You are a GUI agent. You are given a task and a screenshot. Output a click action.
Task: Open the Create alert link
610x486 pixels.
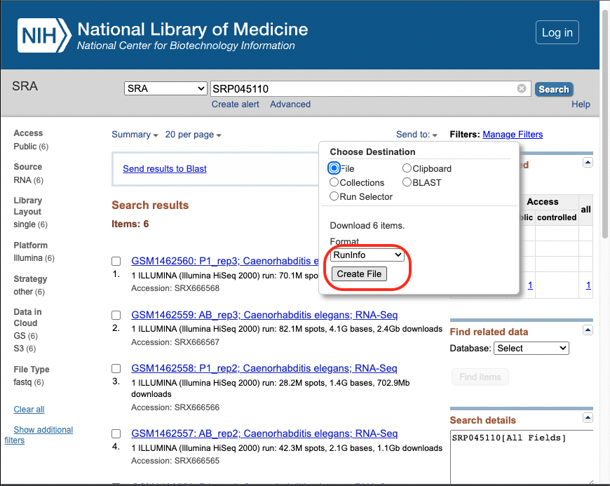tap(236, 104)
